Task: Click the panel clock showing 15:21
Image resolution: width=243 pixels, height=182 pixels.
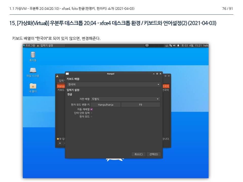Action: coord(192,45)
